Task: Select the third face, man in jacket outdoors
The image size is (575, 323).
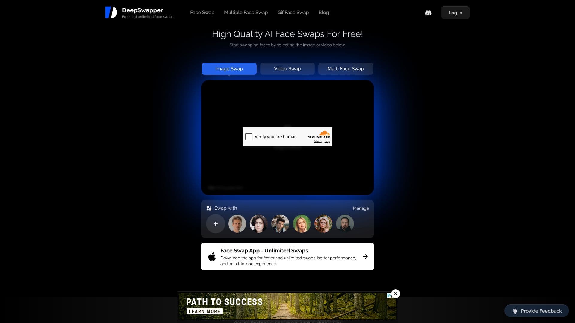Action: click(280, 224)
